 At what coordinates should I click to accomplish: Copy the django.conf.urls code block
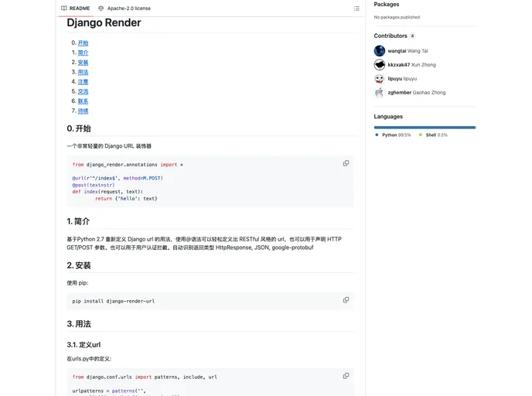click(x=346, y=376)
